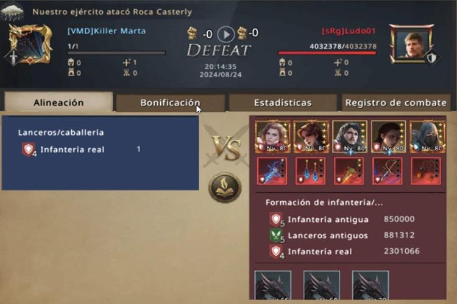Select the masked hooded commander portrait
The image size is (457, 304).
pyautogui.click(x=427, y=137)
